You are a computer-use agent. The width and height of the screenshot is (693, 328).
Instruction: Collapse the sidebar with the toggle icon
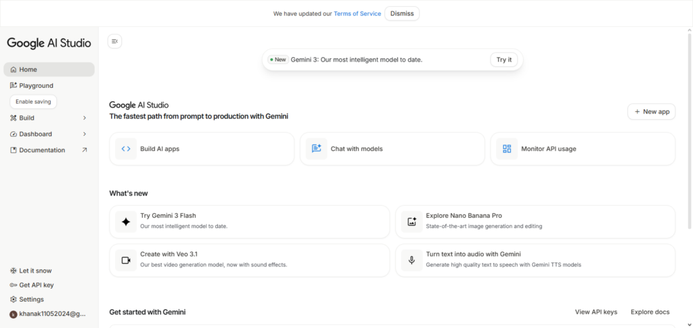[x=115, y=41]
